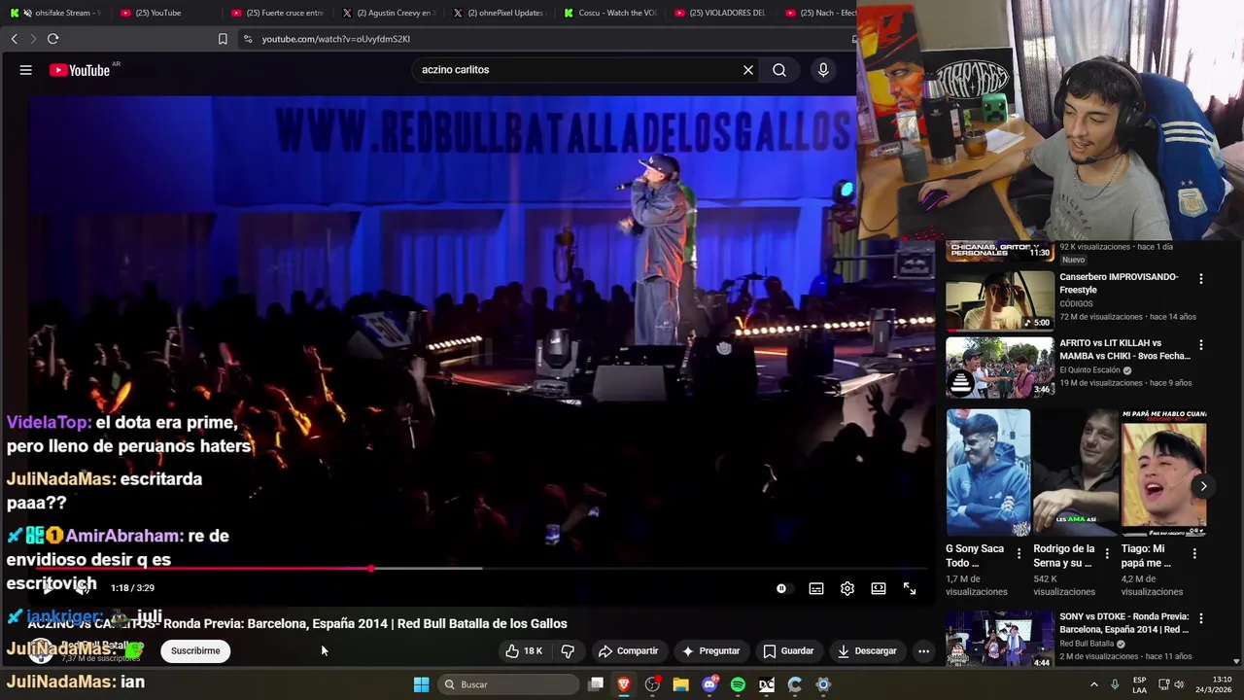Go back using the browser back arrow
The image size is (1244, 700).
point(14,39)
